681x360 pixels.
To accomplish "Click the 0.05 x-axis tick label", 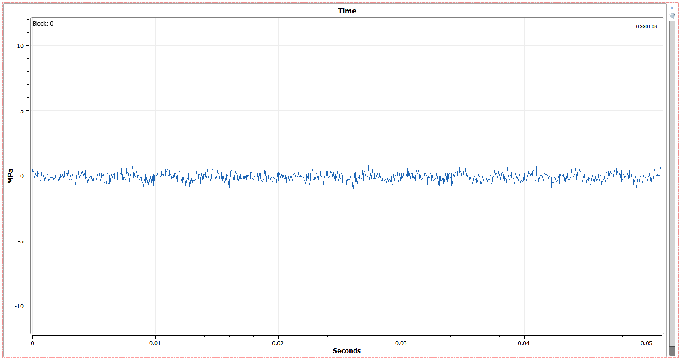I will (647, 343).
